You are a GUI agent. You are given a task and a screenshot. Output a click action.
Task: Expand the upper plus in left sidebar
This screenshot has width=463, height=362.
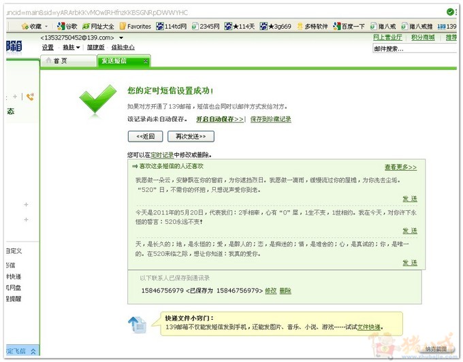[26, 204]
